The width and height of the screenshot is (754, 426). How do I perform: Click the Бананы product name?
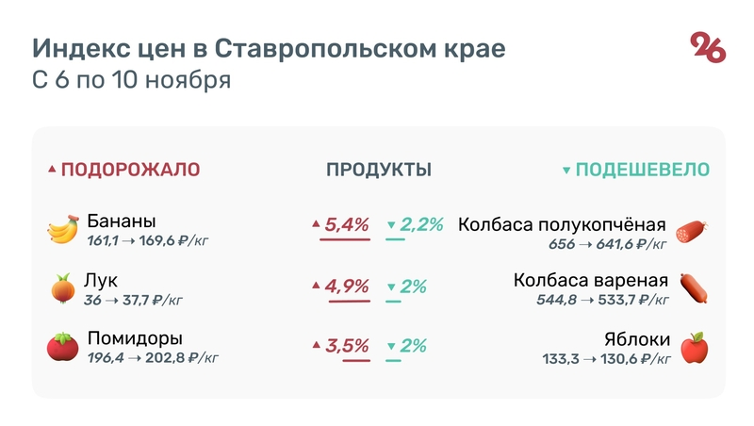click(x=122, y=221)
